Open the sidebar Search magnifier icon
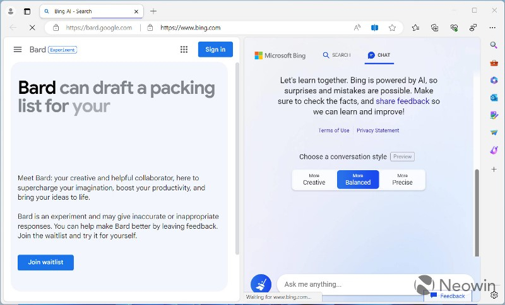This screenshot has height=305, width=505. (494, 45)
